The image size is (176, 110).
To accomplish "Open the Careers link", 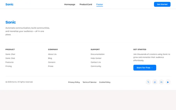I will pos(52,62).
